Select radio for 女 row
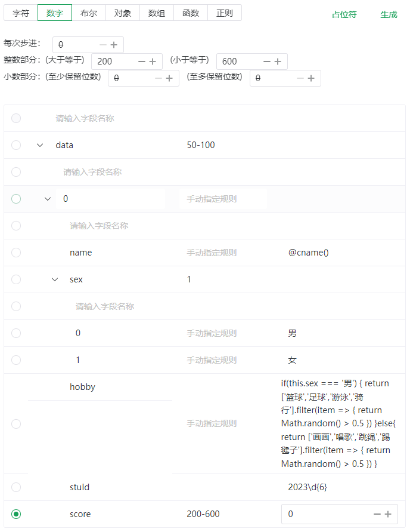The width and height of the screenshot is (410, 532). click(16, 359)
